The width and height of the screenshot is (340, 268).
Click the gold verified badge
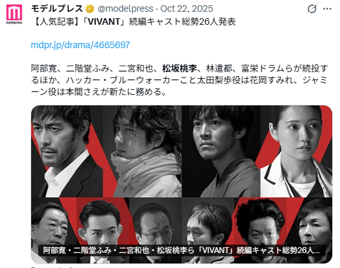pos(90,9)
